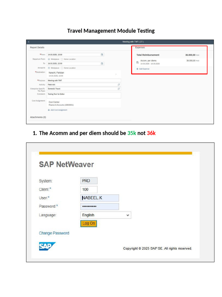222x297 pixels.
Task: Select Home Location for Arrival At
Action: 62,68
